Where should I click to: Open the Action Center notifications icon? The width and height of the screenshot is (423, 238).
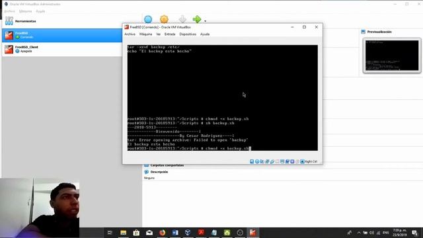click(414, 233)
